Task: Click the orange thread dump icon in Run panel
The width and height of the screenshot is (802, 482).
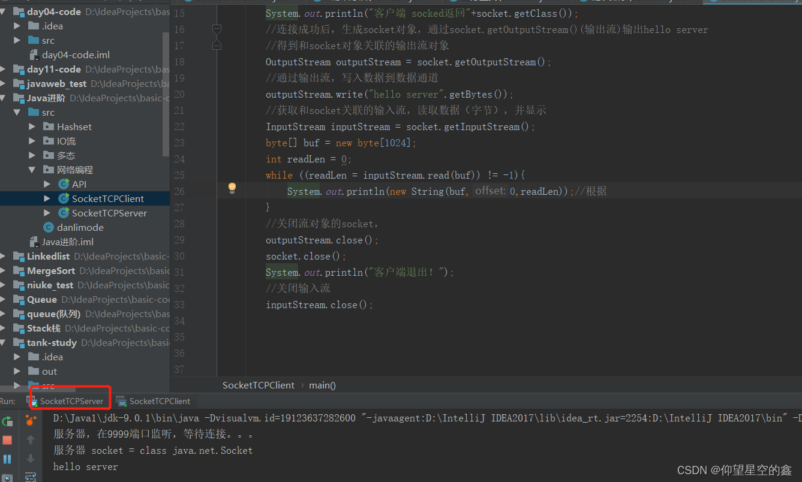Action: pos(31,421)
